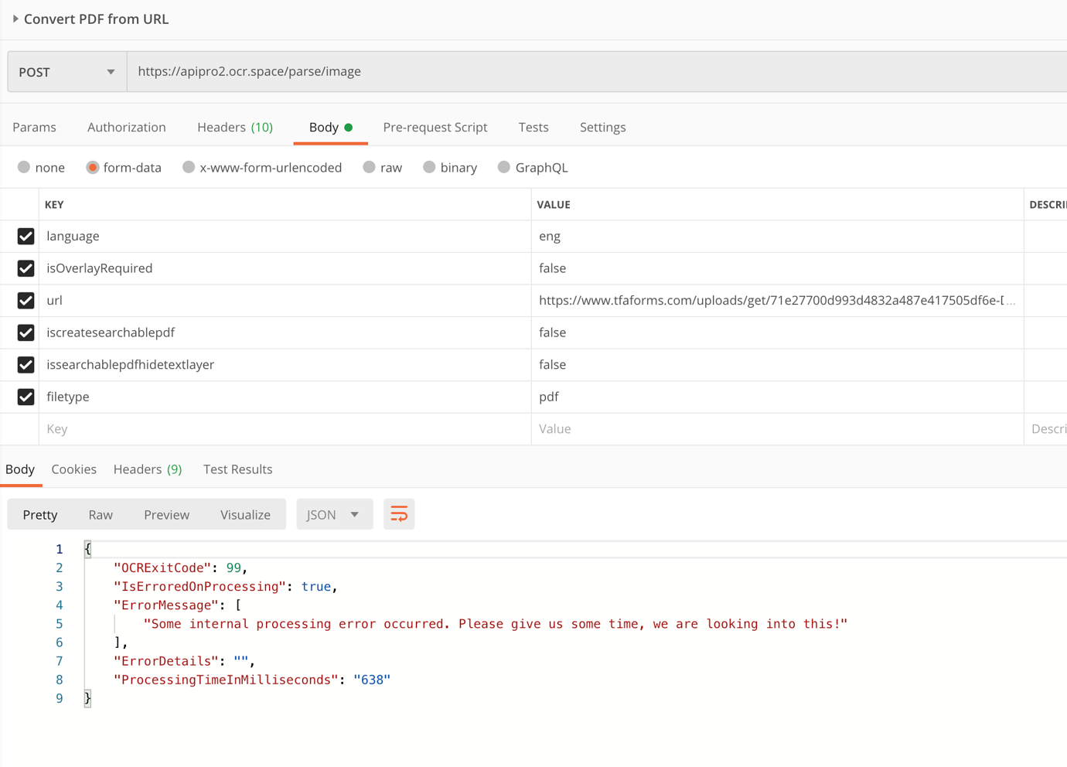
Task: Click the internal processing error message text
Action: [x=496, y=624]
